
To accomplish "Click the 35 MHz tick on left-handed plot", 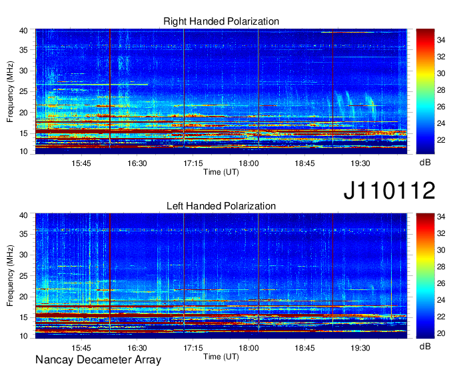I will [23, 234].
